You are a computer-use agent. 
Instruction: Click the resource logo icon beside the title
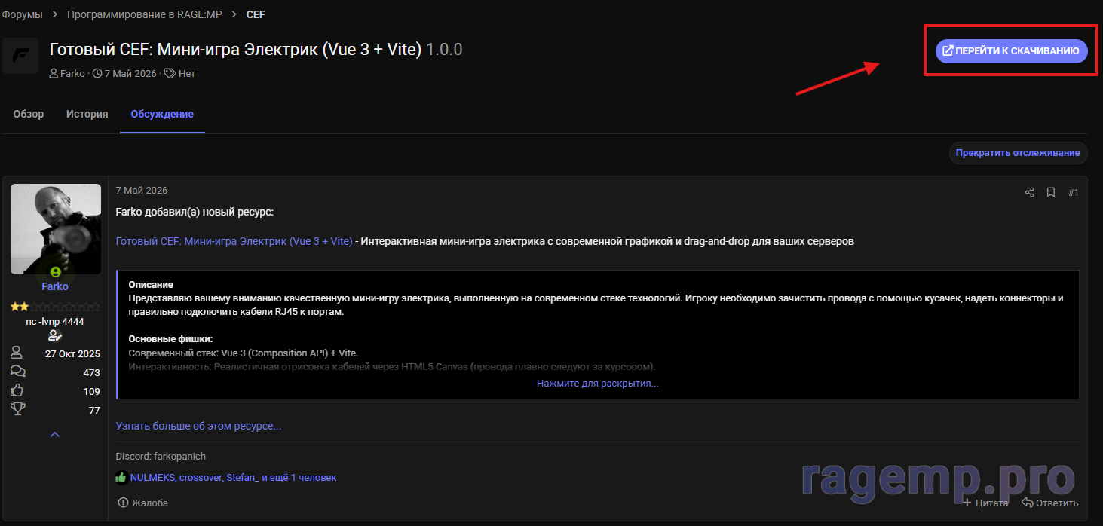pyautogui.click(x=20, y=56)
